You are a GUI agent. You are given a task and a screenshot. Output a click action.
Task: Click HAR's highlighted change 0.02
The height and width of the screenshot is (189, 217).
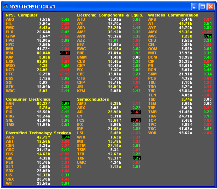click(65, 103)
